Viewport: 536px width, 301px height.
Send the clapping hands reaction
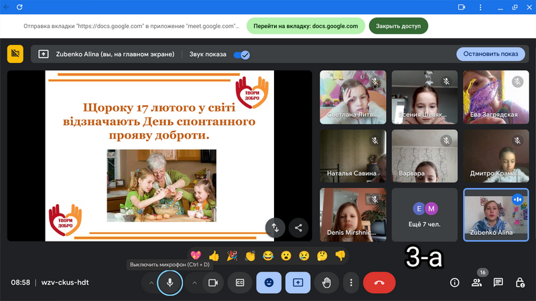point(250,256)
